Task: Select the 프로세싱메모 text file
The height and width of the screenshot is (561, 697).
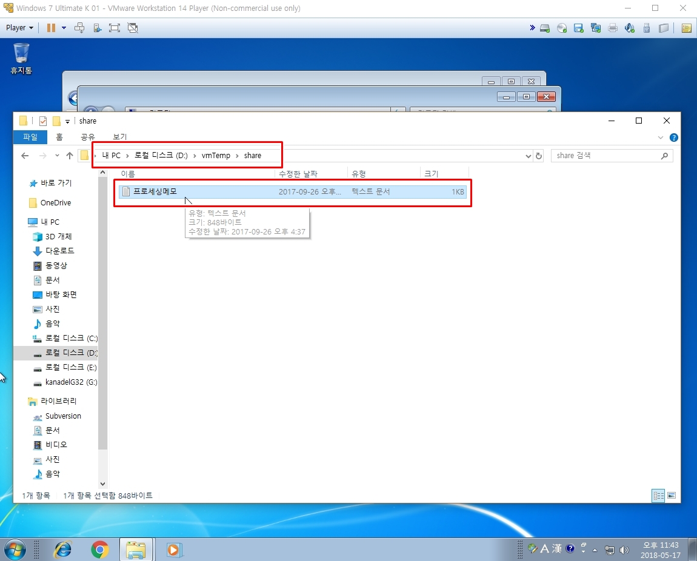Action: click(x=293, y=191)
